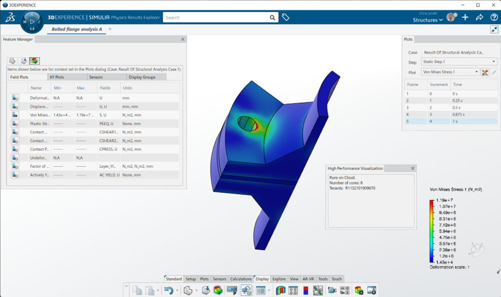Click the animation film-strip play icon

point(232,291)
